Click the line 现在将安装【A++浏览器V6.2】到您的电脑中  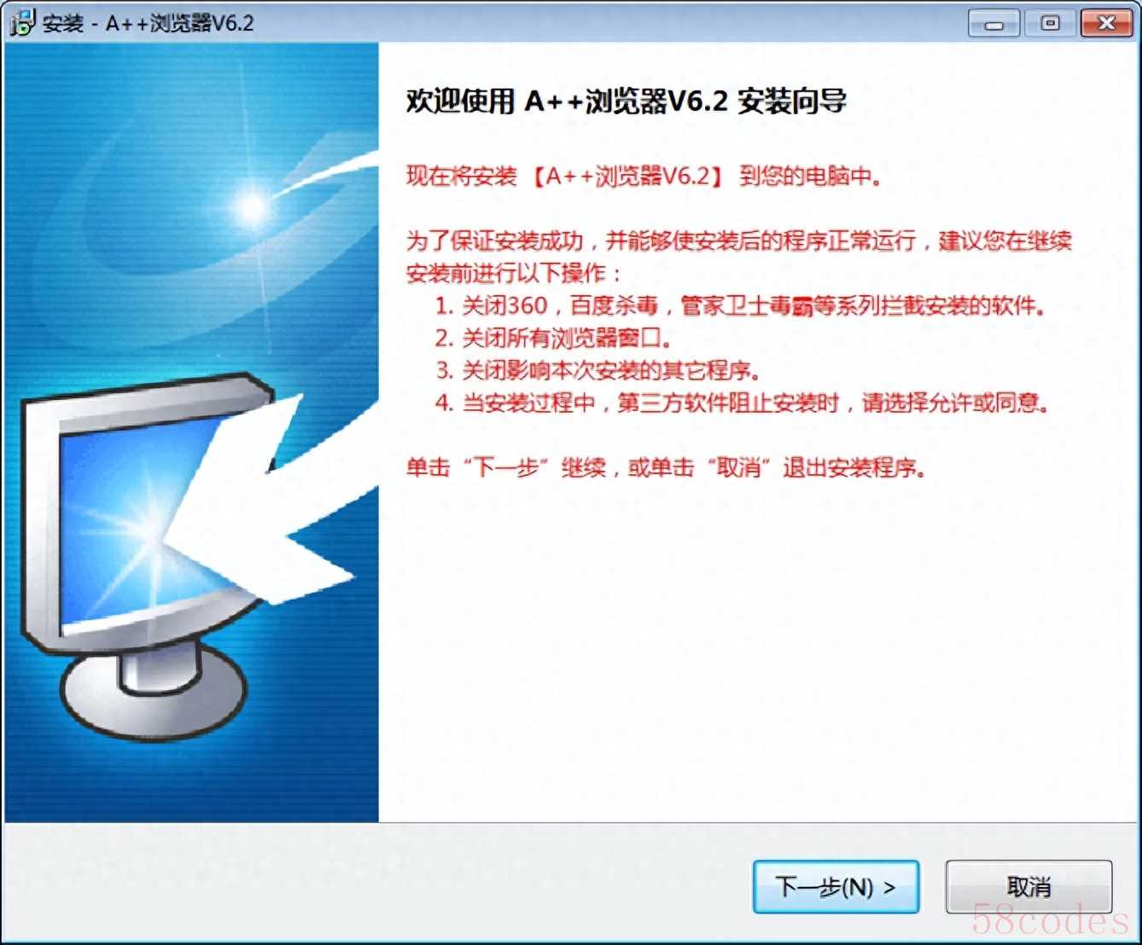644,177
